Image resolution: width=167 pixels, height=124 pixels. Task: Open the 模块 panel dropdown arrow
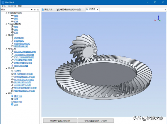(32, 10)
